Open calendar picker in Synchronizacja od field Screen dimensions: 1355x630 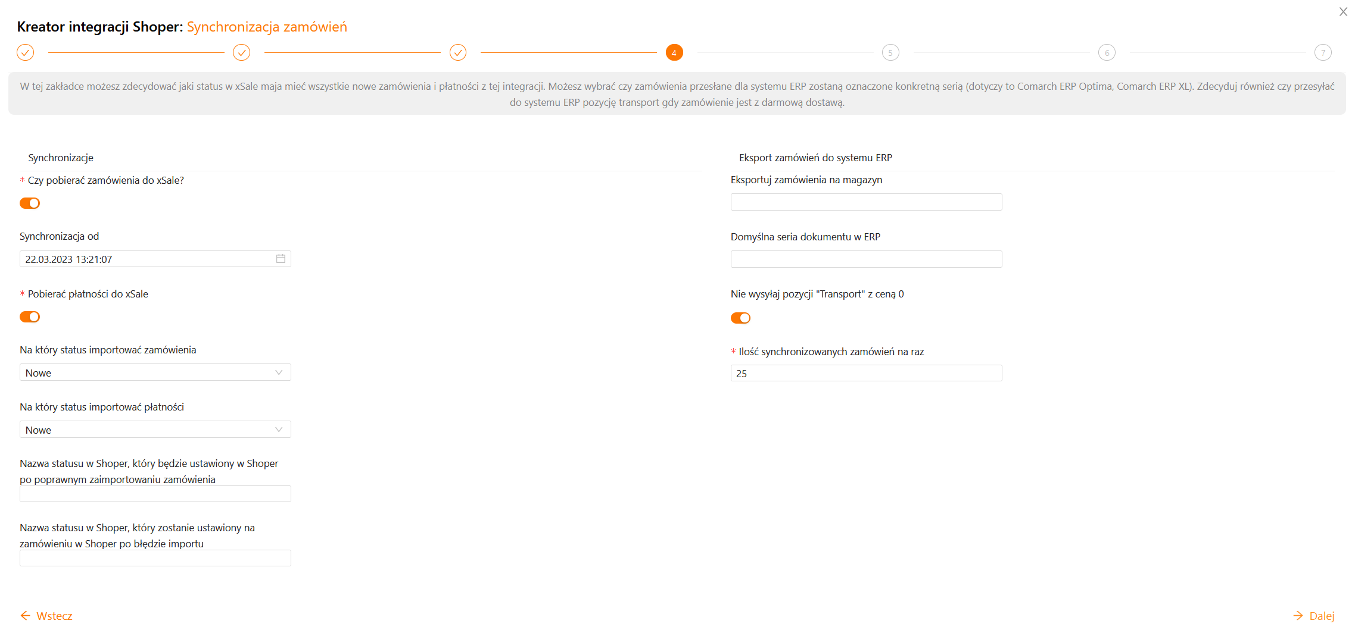pos(281,259)
